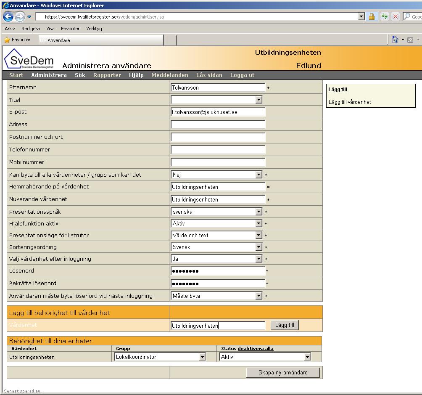Viewport: 422px width, 395px height.
Task: Click the Skapa ny användare button
Action: point(283,373)
